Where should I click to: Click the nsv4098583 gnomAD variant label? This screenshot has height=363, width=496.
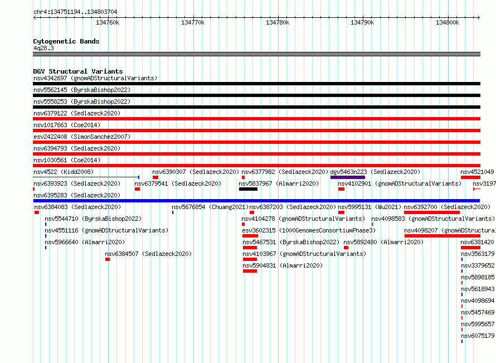tap(433, 219)
